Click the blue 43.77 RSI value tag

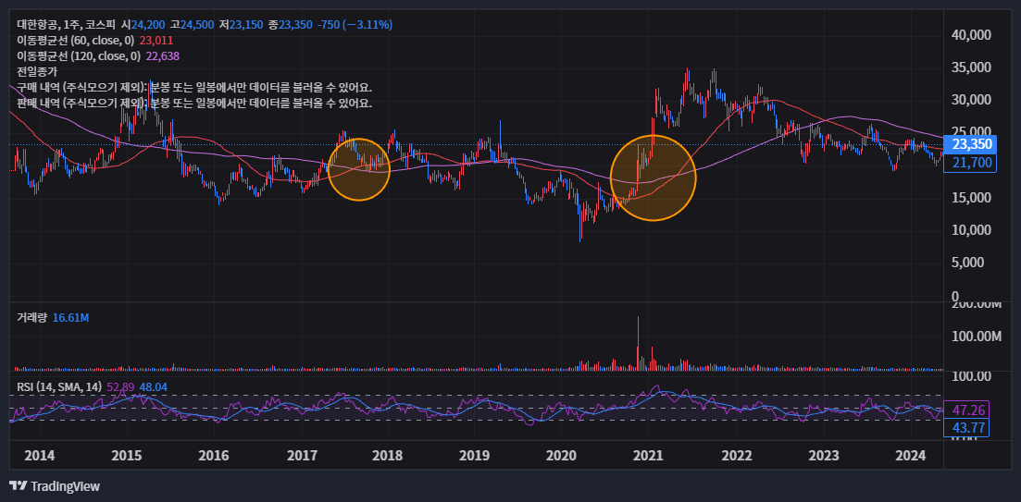966,428
